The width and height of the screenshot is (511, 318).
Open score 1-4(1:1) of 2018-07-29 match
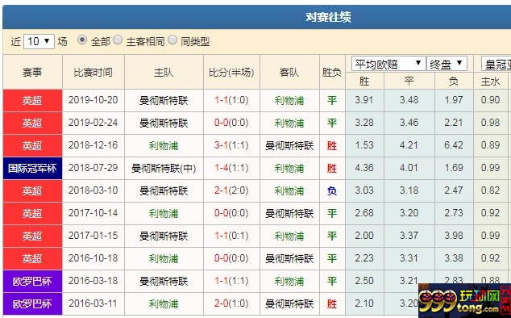tap(231, 168)
